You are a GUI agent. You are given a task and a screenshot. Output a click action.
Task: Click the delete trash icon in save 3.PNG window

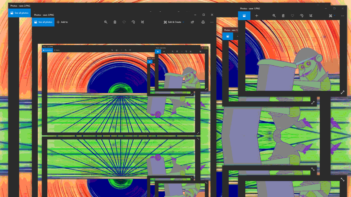pyautogui.click(x=115, y=22)
